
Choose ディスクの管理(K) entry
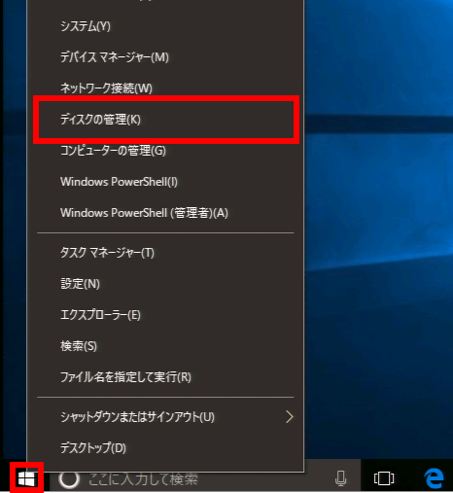tap(165, 120)
